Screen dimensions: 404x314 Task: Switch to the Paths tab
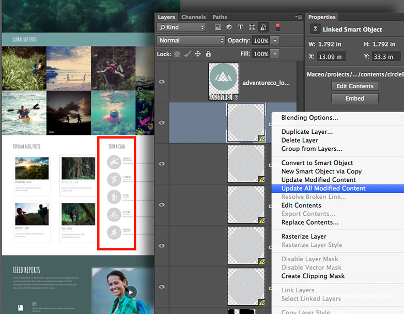(220, 17)
